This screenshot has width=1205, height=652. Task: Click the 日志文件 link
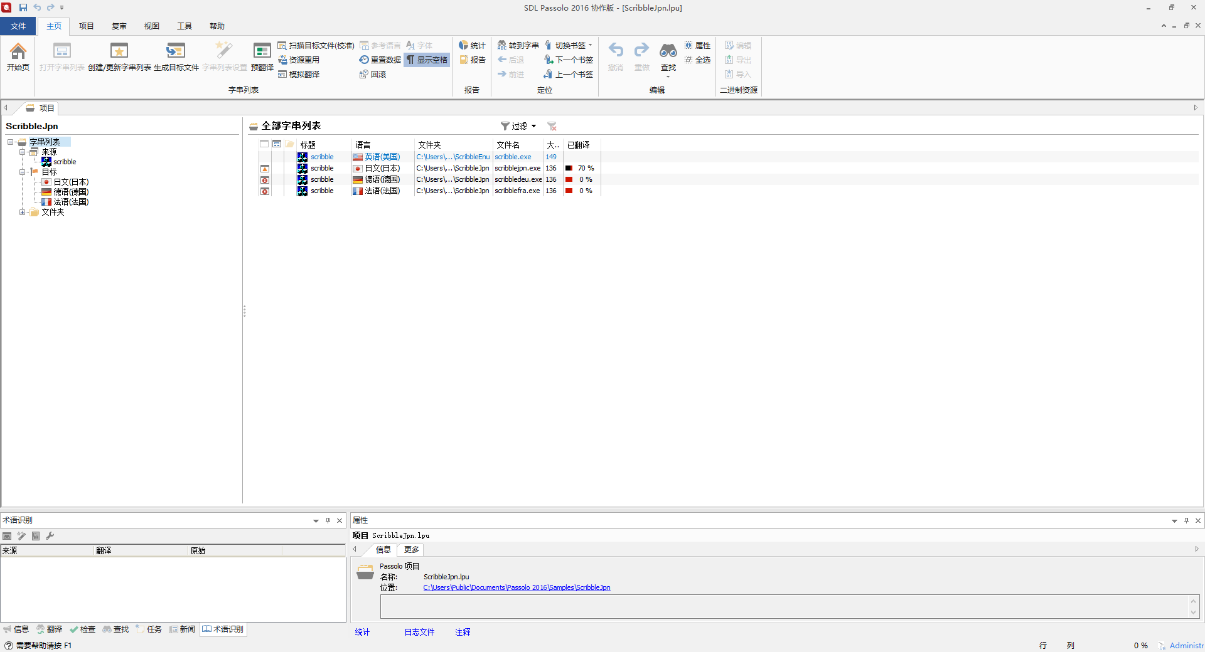419,632
